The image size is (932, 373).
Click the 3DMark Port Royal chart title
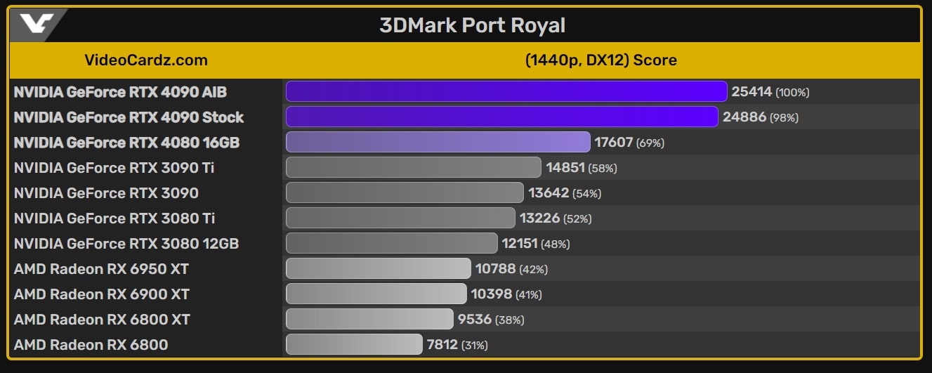pyautogui.click(x=472, y=25)
